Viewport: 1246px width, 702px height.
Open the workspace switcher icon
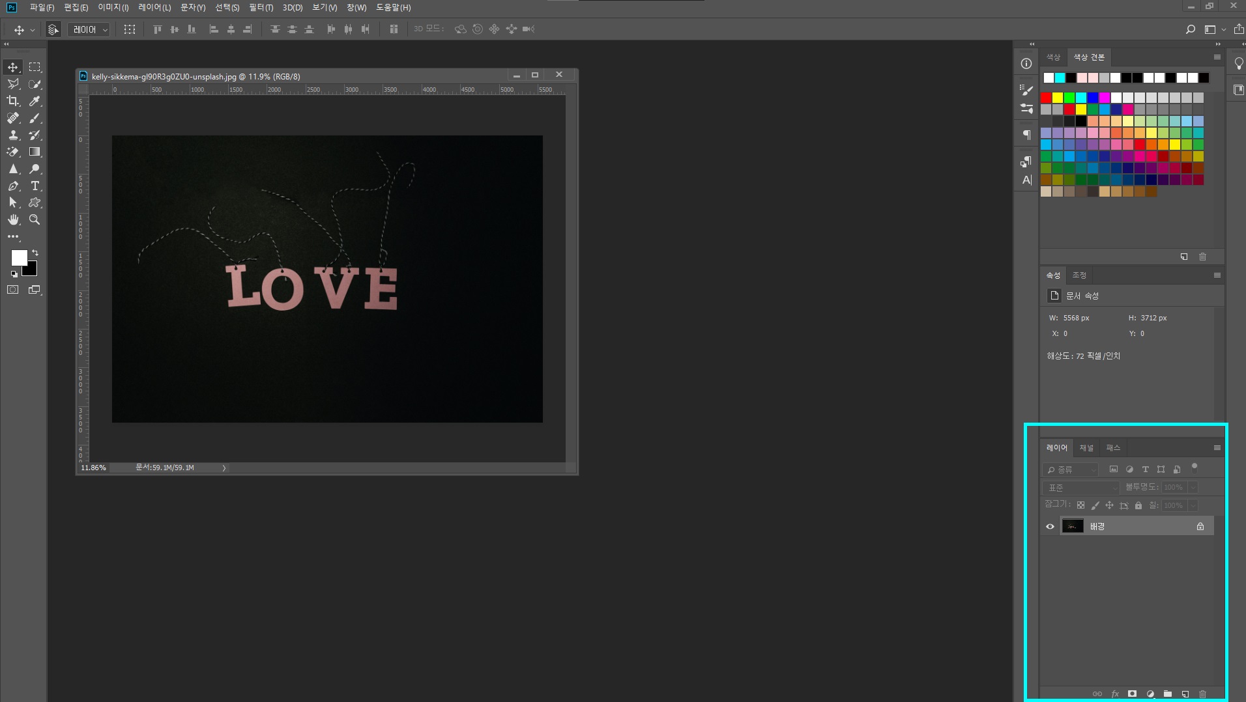1210,29
